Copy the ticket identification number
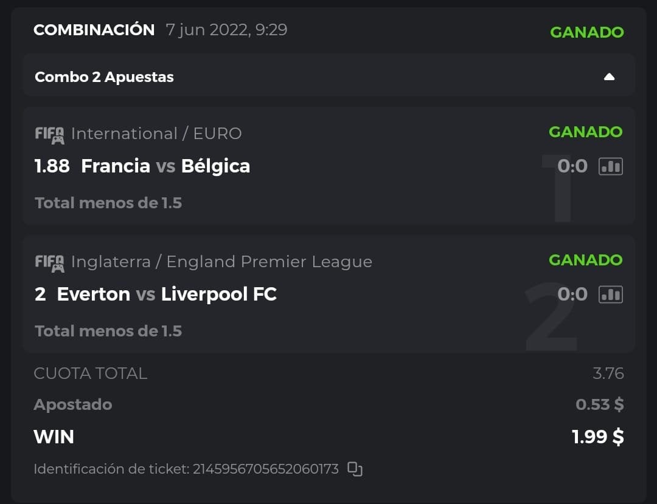The height and width of the screenshot is (504, 657). coord(355,469)
